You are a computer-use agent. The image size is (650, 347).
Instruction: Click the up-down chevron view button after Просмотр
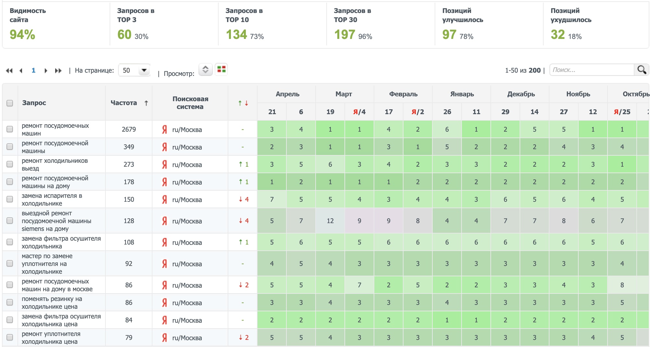point(205,69)
